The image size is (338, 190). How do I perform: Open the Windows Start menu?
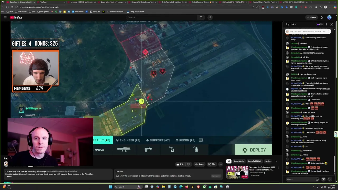111,187
